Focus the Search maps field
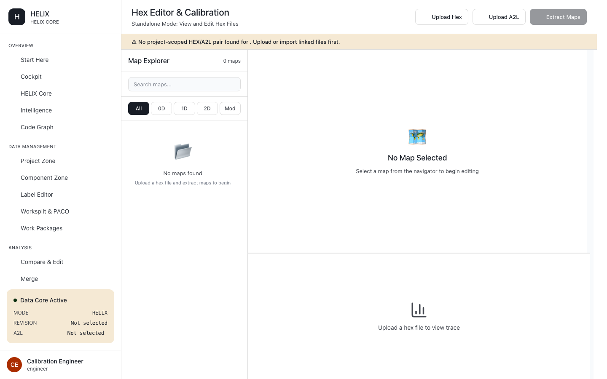This screenshot has height=379, width=607. [x=184, y=84]
